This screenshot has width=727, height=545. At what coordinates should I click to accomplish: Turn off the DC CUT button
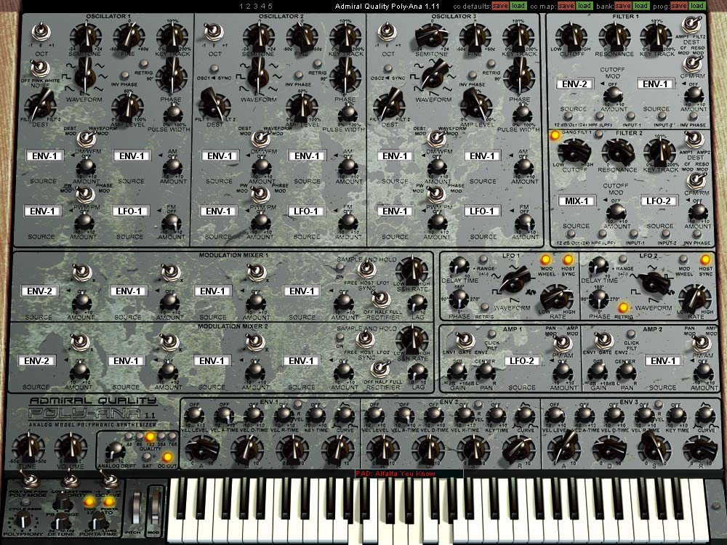pos(167,457)
